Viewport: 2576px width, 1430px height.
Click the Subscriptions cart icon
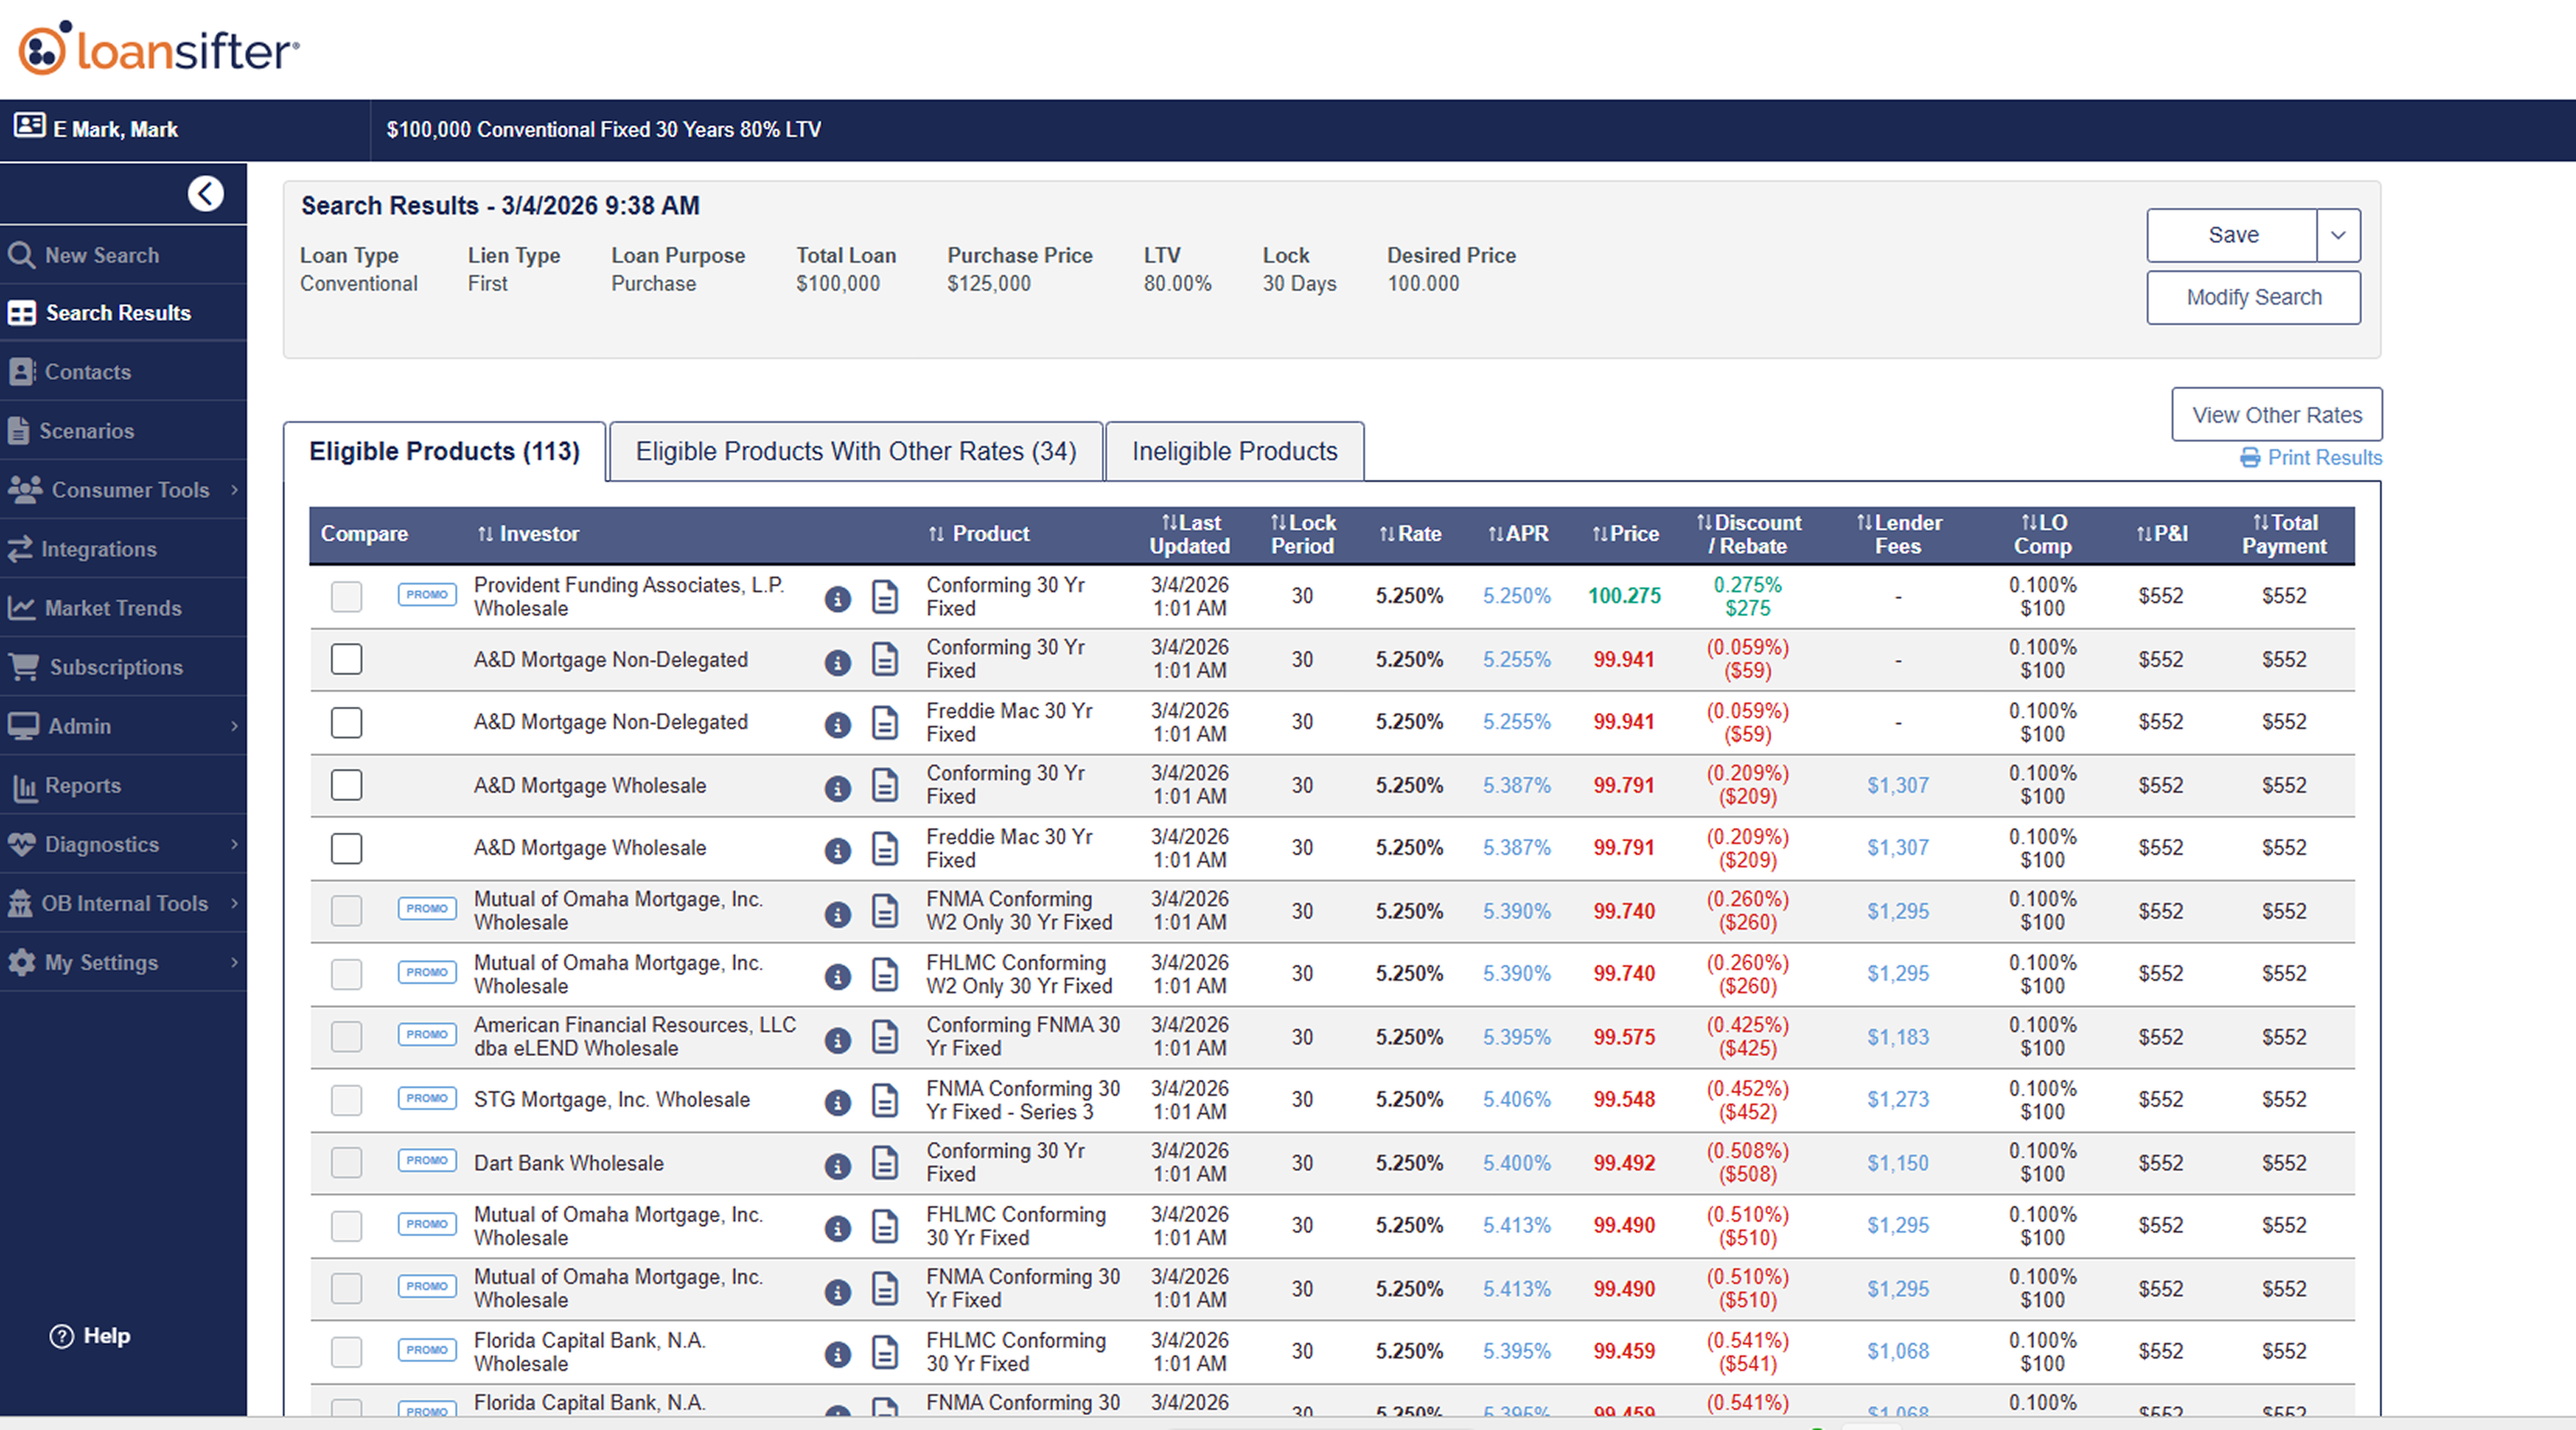pos(24,666)
